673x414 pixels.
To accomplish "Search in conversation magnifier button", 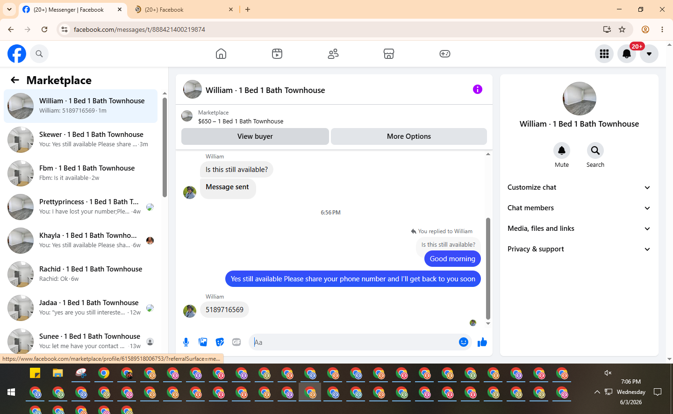I will [595, 150].
